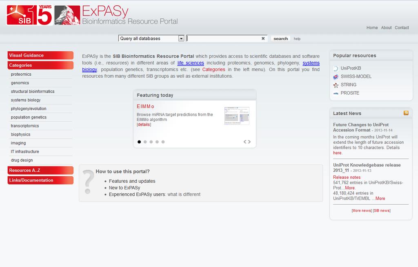418x267 pixels.
Task: Click the red Categories link in intro
Action: coord(213,70)
